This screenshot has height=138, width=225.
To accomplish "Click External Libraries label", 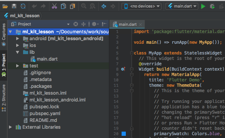I will tap(41, 127).
